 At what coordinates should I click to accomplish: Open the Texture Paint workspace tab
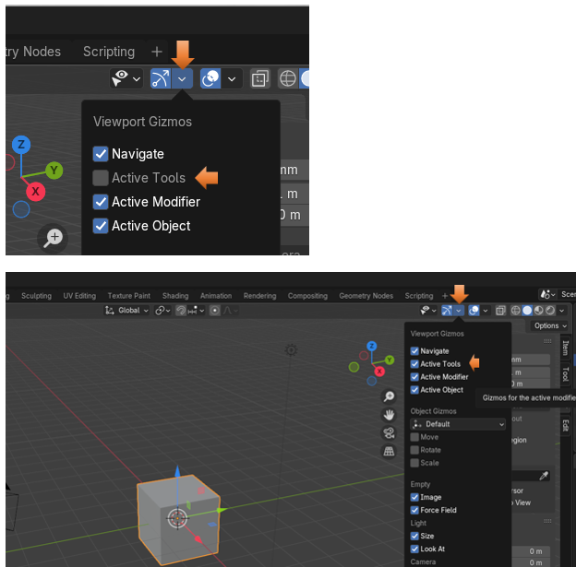pyautogui.click(x=128, y=296)
